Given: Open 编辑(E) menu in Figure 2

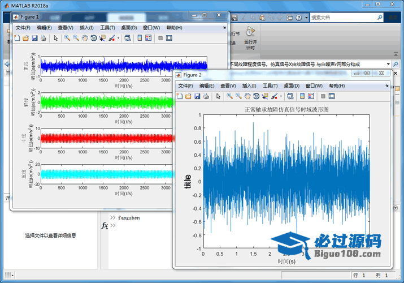Looking at the screenshot, I should coord(207,85).
